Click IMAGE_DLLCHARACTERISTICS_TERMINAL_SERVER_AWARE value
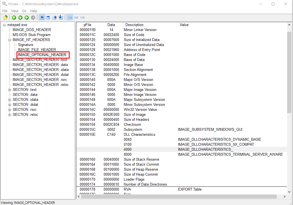 230,154
